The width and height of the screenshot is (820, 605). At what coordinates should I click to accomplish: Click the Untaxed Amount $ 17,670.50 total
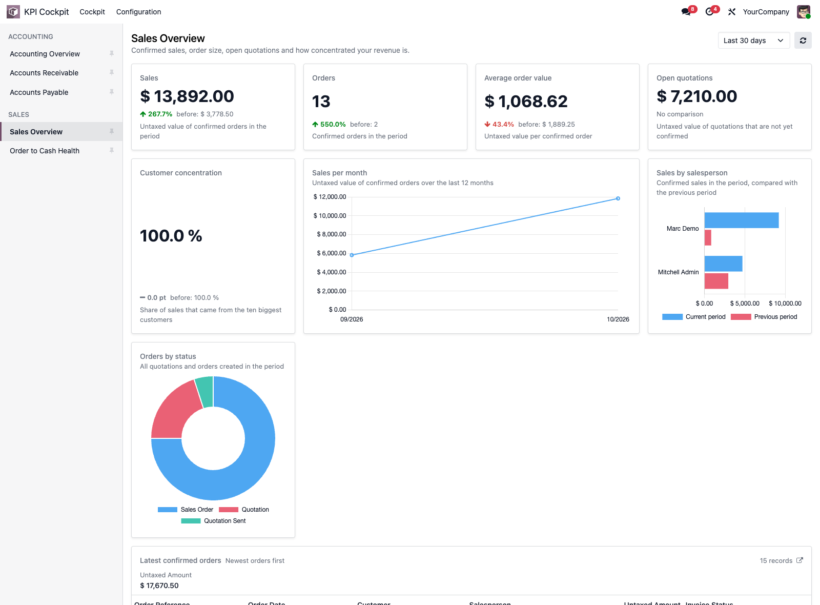tap(159, 586)
